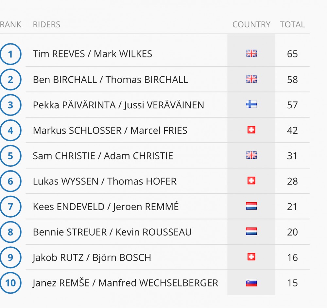Screen dimensions: 327x308
Task: Click the UK flag beside Ben Birchall
Action: click(x=251, y=79)
